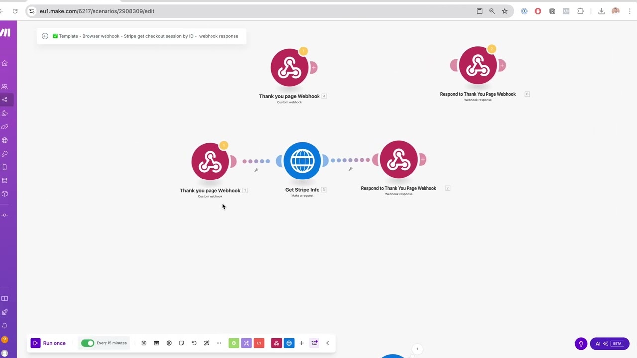Open Connections link icon in sidebar

coord(5,127)
